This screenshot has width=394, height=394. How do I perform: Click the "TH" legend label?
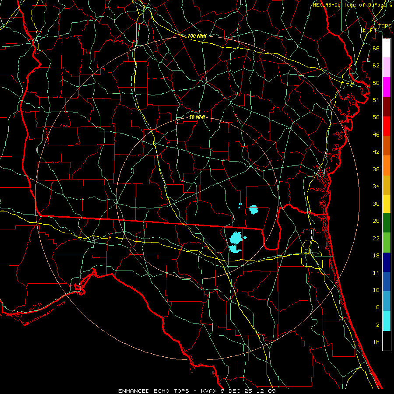coord(376,342)
